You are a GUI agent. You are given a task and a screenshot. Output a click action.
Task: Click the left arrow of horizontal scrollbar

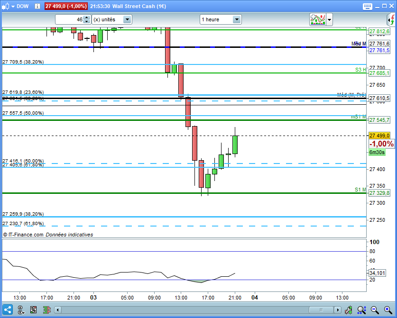pos(58,310)
